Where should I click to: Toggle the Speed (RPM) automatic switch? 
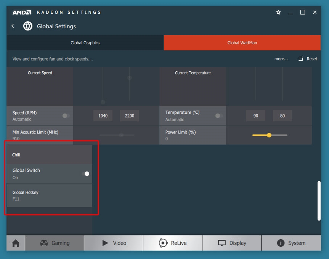(66, 116)
